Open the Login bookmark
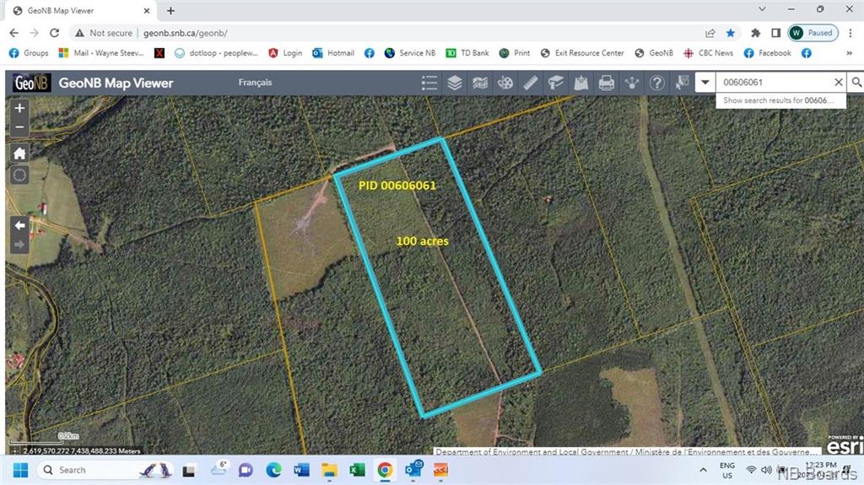Image resolution: width=864 pixels, height=485 pixels. tap(285, 53)
